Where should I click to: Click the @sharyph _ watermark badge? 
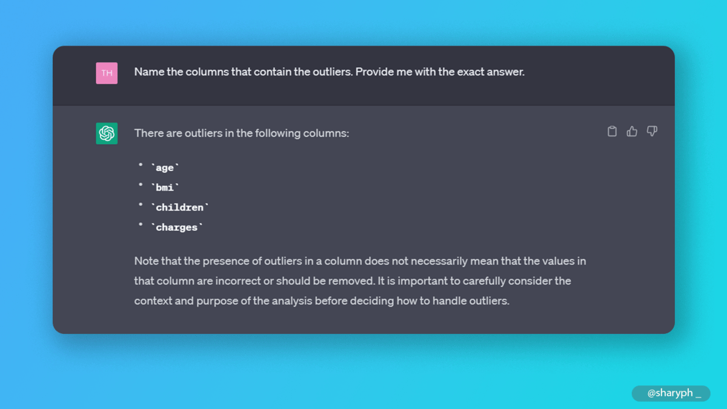[x=671, y=393]
